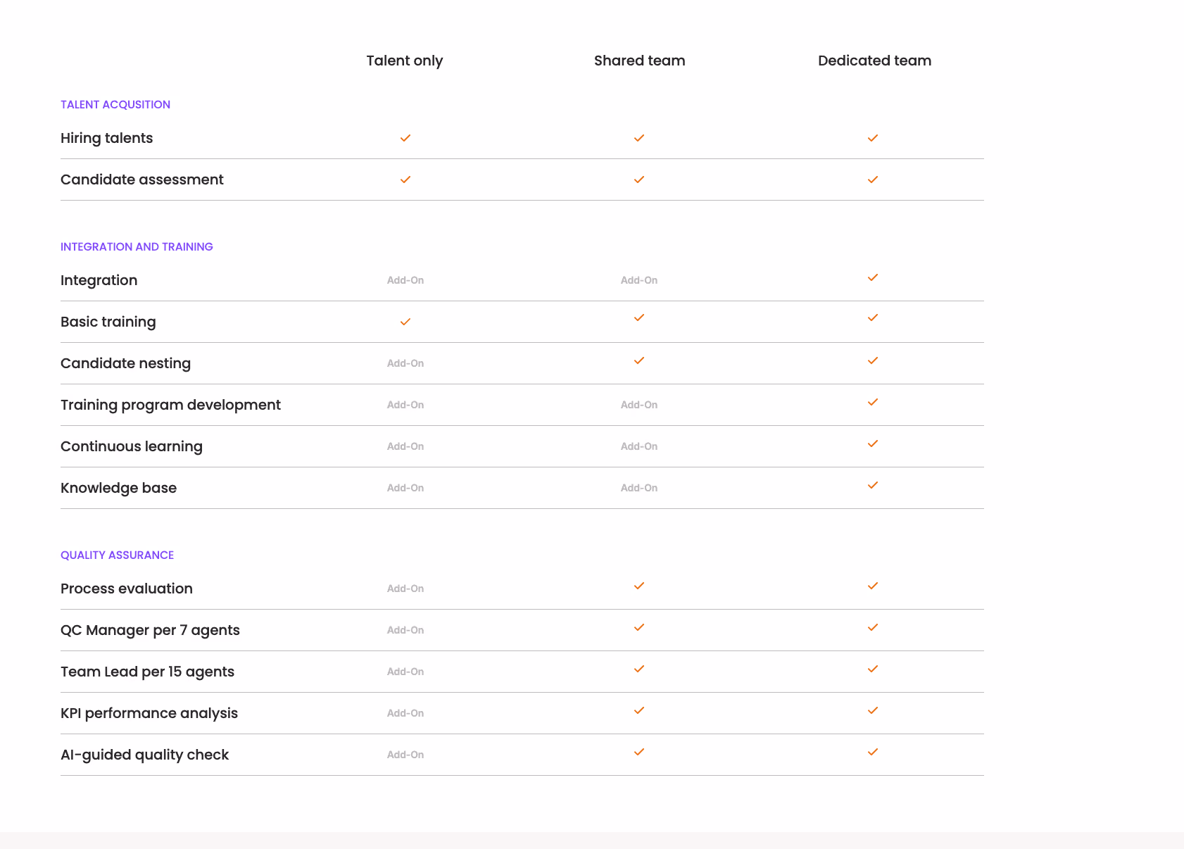Click Knowledge base Add-On under Talent only
The width and height of the screenshot is (1184, 849).
(x=405, y=488)
